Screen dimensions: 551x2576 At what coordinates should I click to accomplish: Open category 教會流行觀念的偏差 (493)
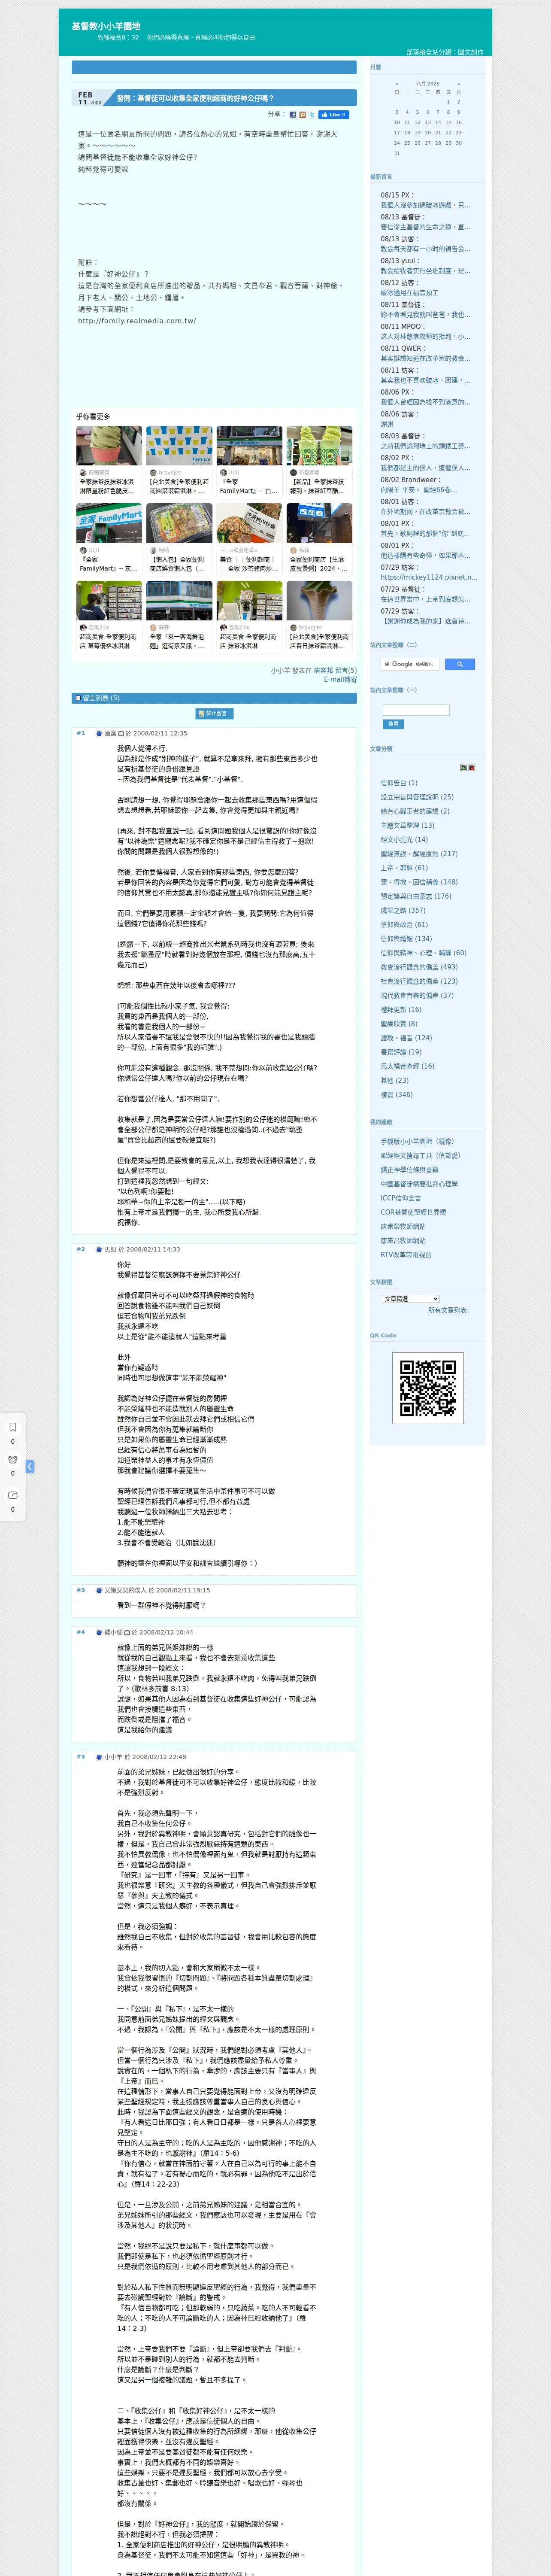[419, 967]
